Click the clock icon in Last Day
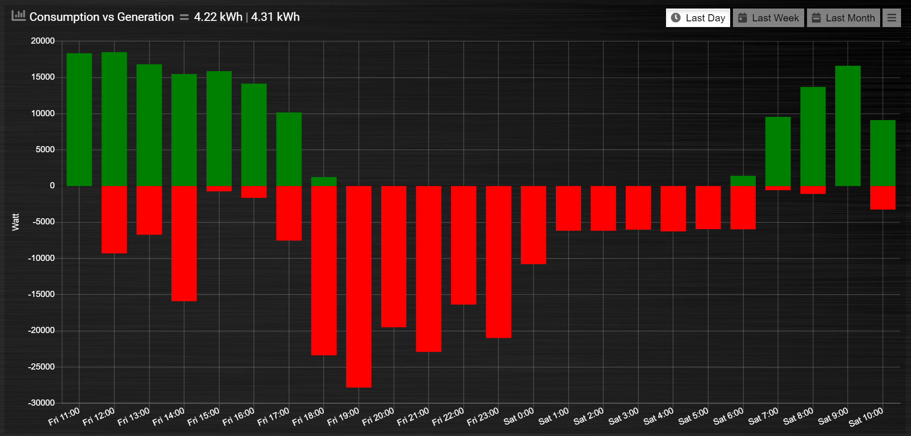 [x=676, y=18]
